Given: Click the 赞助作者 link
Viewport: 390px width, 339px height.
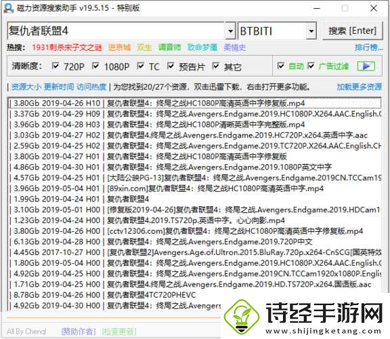Looking at the screenshot, I should pos(79,332).
